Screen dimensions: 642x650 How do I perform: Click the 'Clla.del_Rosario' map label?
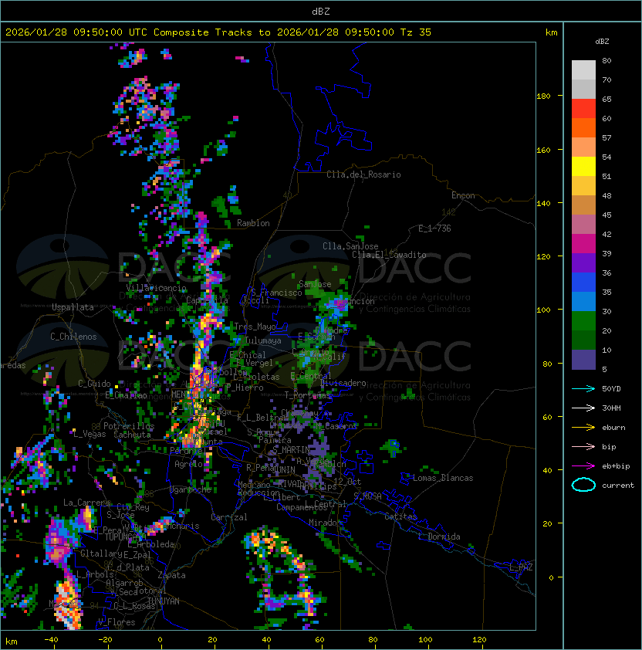point(363,174)
